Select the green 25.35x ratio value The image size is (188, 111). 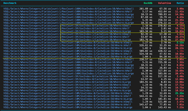click(x=180, y=93)
